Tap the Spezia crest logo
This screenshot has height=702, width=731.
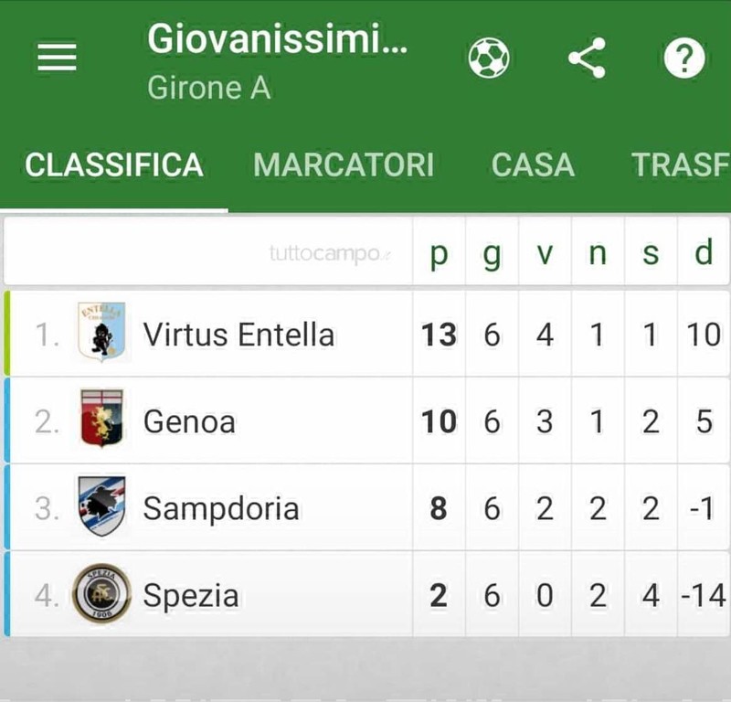coord(101,593)
